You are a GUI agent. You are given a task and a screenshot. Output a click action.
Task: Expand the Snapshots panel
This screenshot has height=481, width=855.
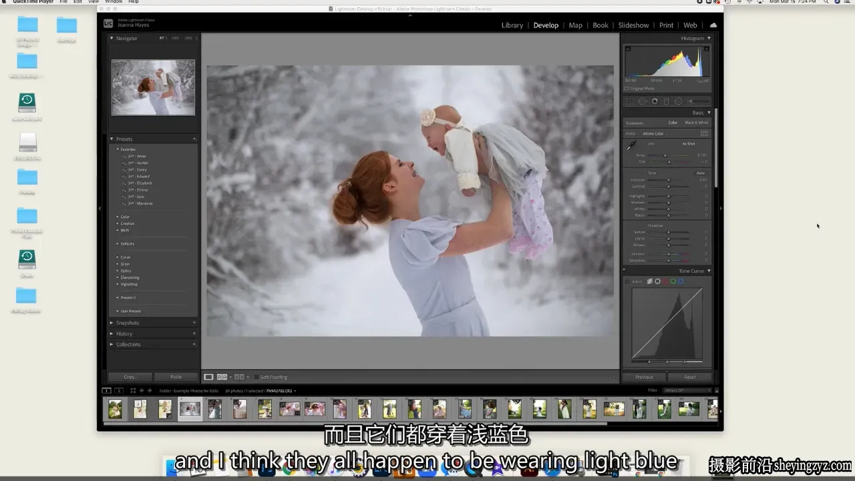(x=112, y=323)
